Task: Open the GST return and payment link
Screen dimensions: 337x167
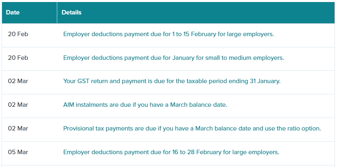Action: click(x=172, y=81)
